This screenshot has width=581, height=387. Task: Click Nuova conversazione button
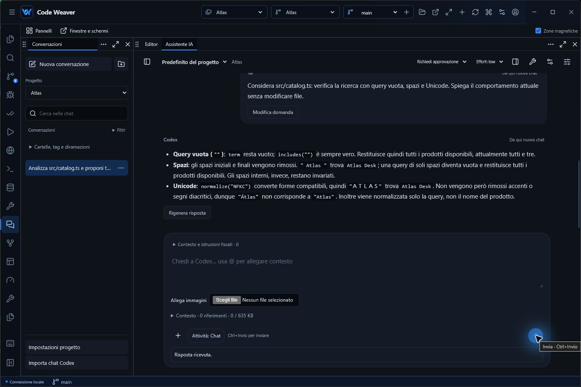[x=68, y=64]
